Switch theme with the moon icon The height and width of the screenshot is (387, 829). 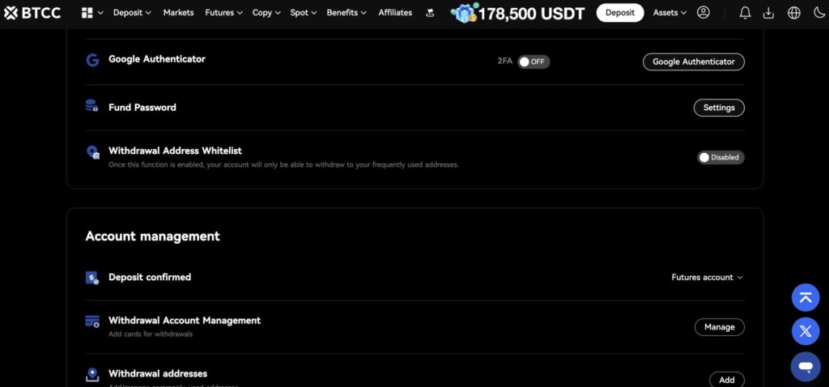818,13
